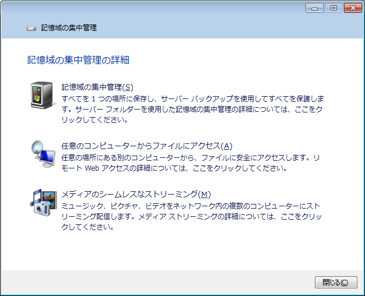Click the 閉じる(C) button

[x=336, y=282]
